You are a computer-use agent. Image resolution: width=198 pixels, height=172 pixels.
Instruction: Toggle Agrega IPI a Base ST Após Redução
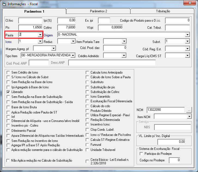pyautogui.click(x=8, y=145)
